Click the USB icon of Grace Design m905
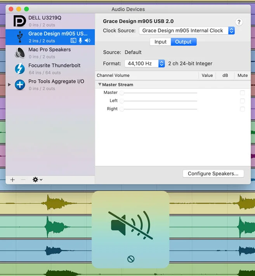 tap(20, 37)
